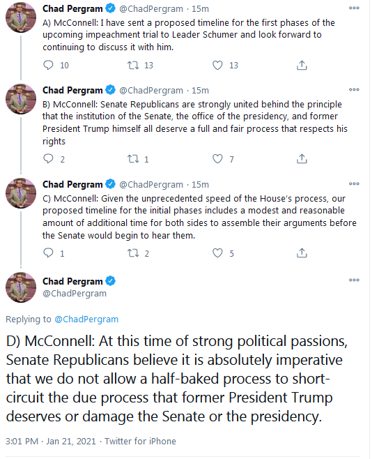This screenshot has height=459, width=372.
Task: Share tweet B via share icon
Action: 302,159
